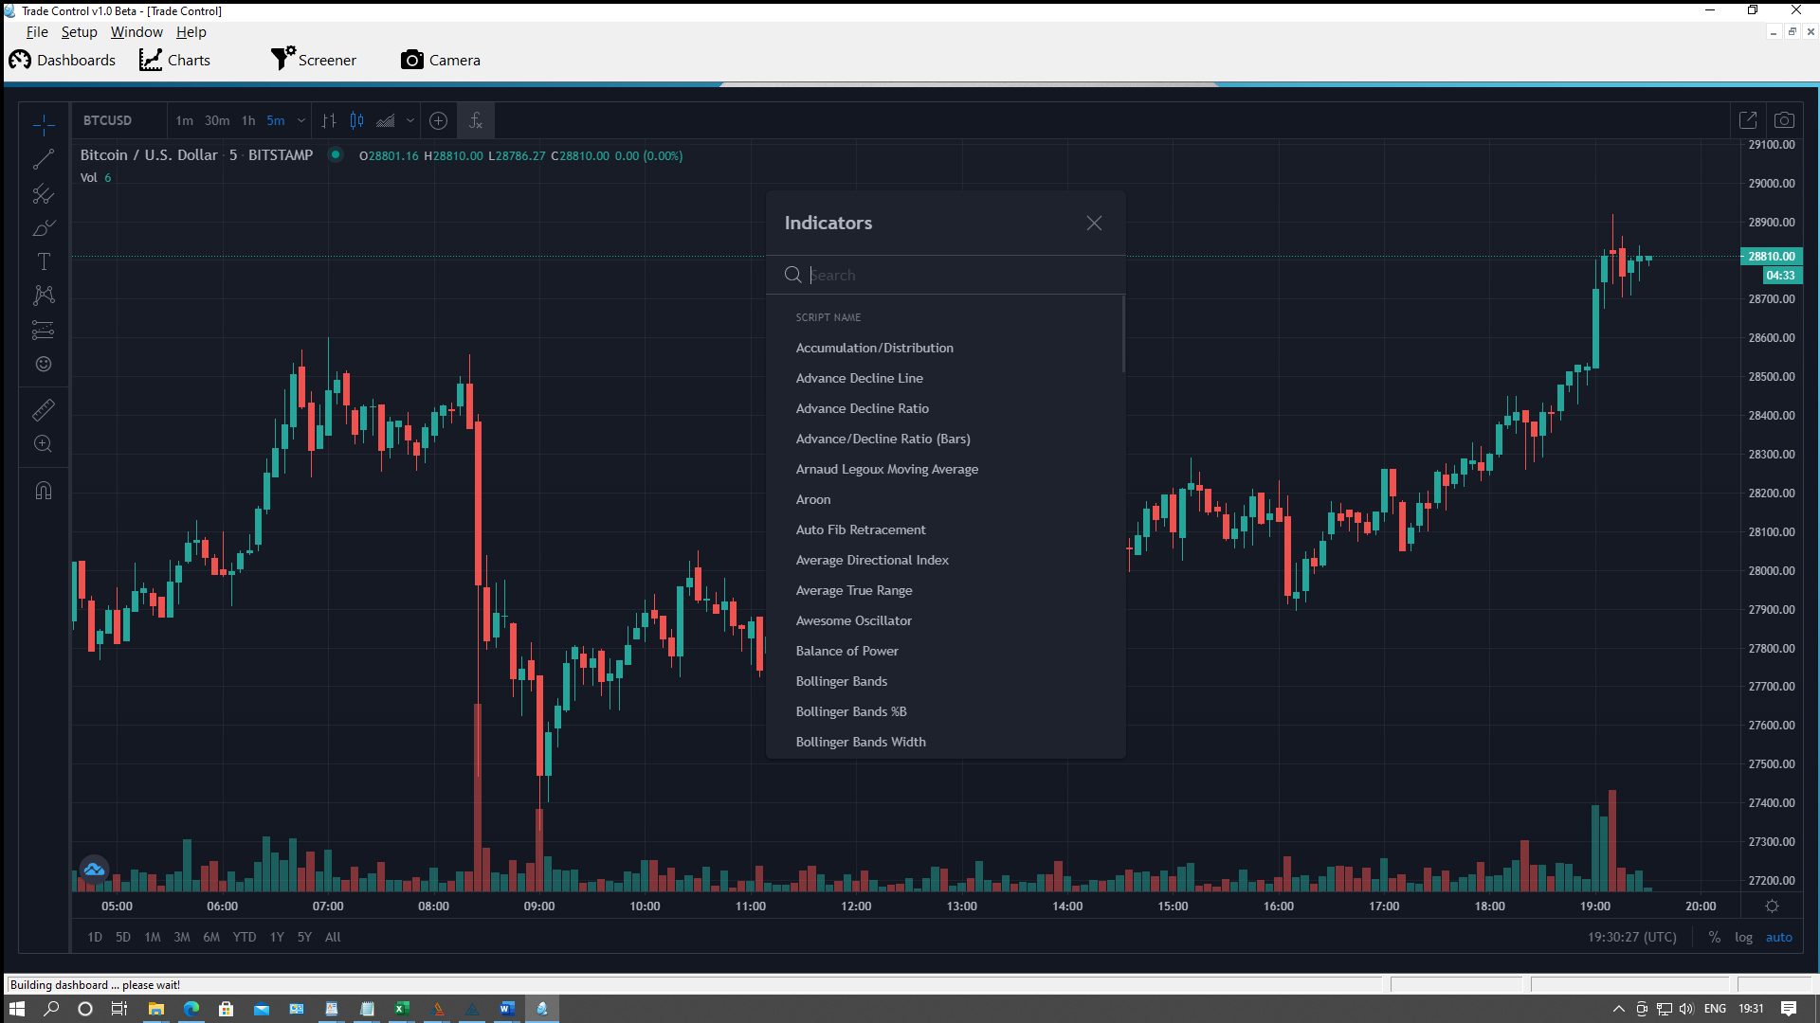Image resolution: width=1820 pixels, height=1023 pixels.
Task: Click the 19:30:27 (UTC) timezone selector
Action: [x=1631, y=937]
